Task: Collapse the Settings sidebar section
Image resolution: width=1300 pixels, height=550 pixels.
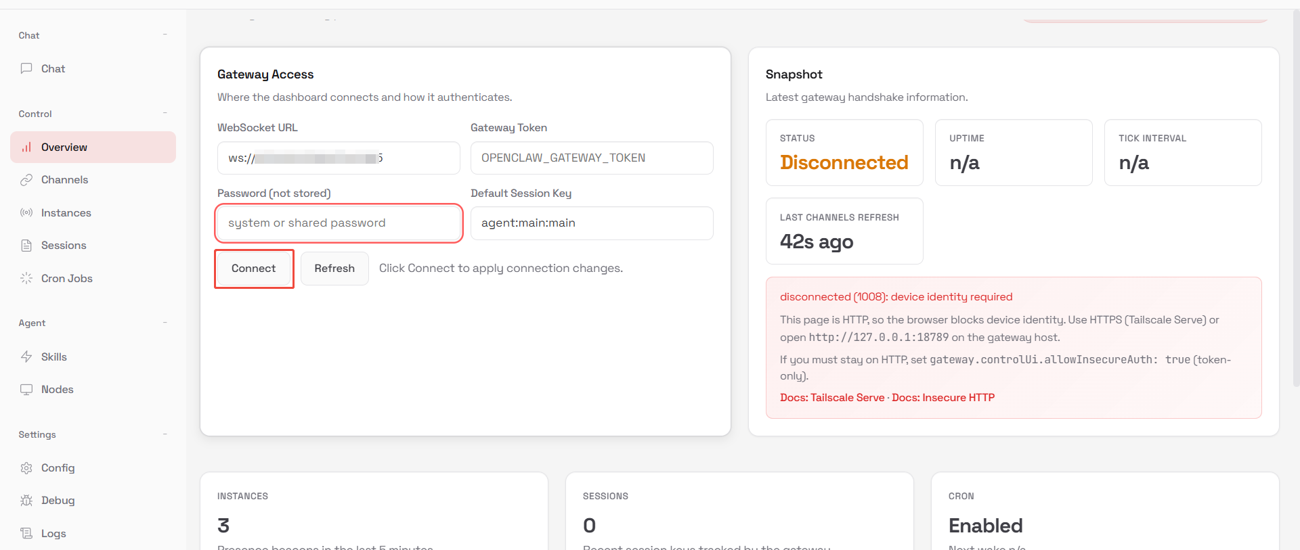Action: coord(165,434)
